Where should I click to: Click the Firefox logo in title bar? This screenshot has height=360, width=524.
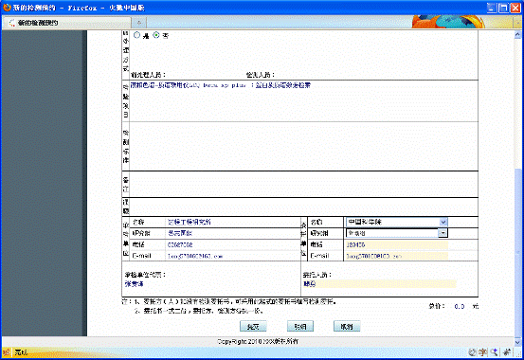[x=7, y=7]
